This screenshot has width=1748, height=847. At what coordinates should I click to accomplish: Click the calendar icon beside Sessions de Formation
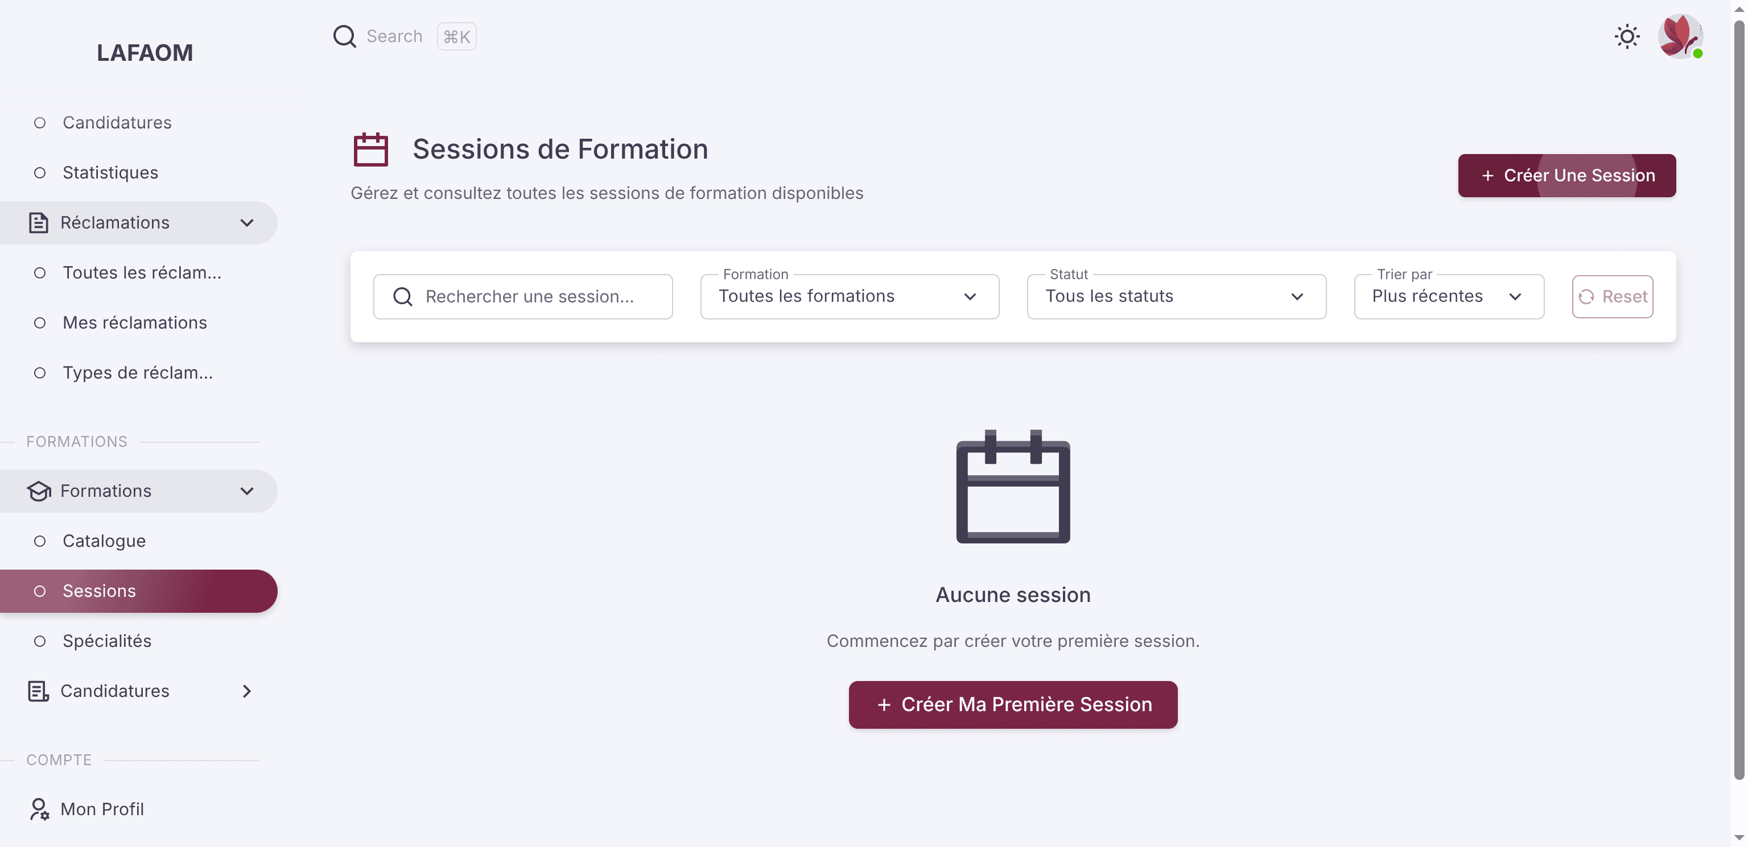370,149
